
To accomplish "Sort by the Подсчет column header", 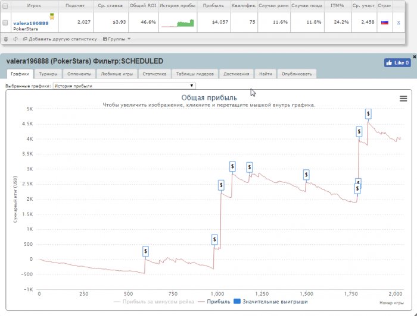I will click(x=75, y=5).
